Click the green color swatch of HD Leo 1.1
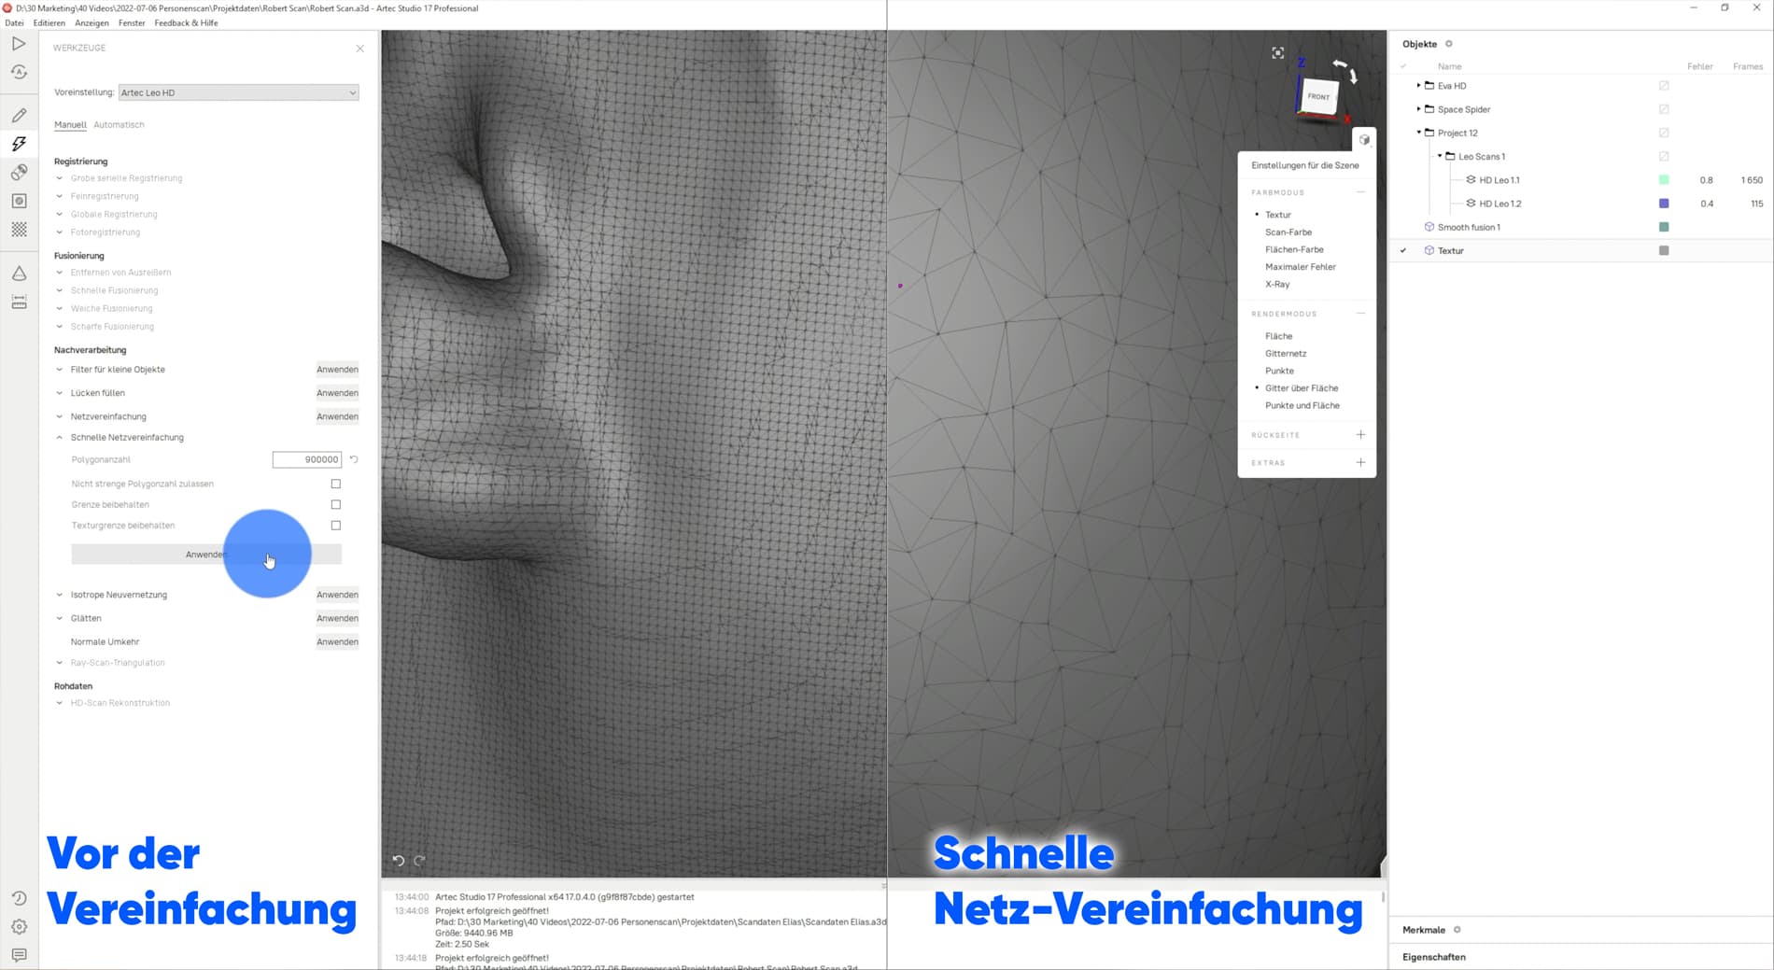Image resolution: width=1774 pixels, height=970 pixels. (1663, 179)
